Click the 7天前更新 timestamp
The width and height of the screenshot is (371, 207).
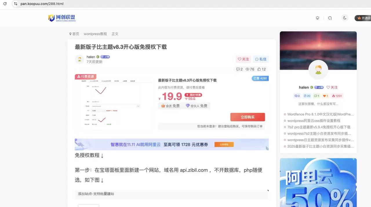coord(94,62)
